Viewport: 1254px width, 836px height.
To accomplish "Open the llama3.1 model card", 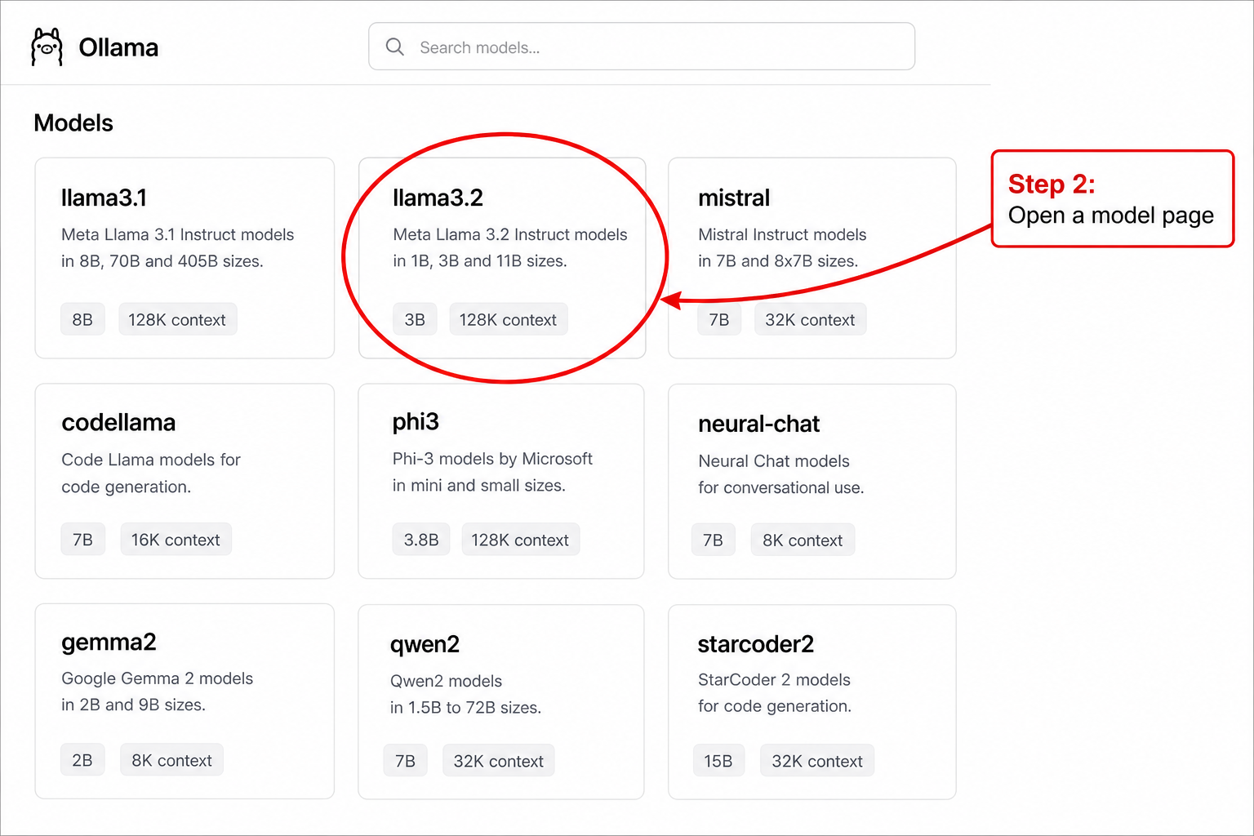I will [185, 258].
